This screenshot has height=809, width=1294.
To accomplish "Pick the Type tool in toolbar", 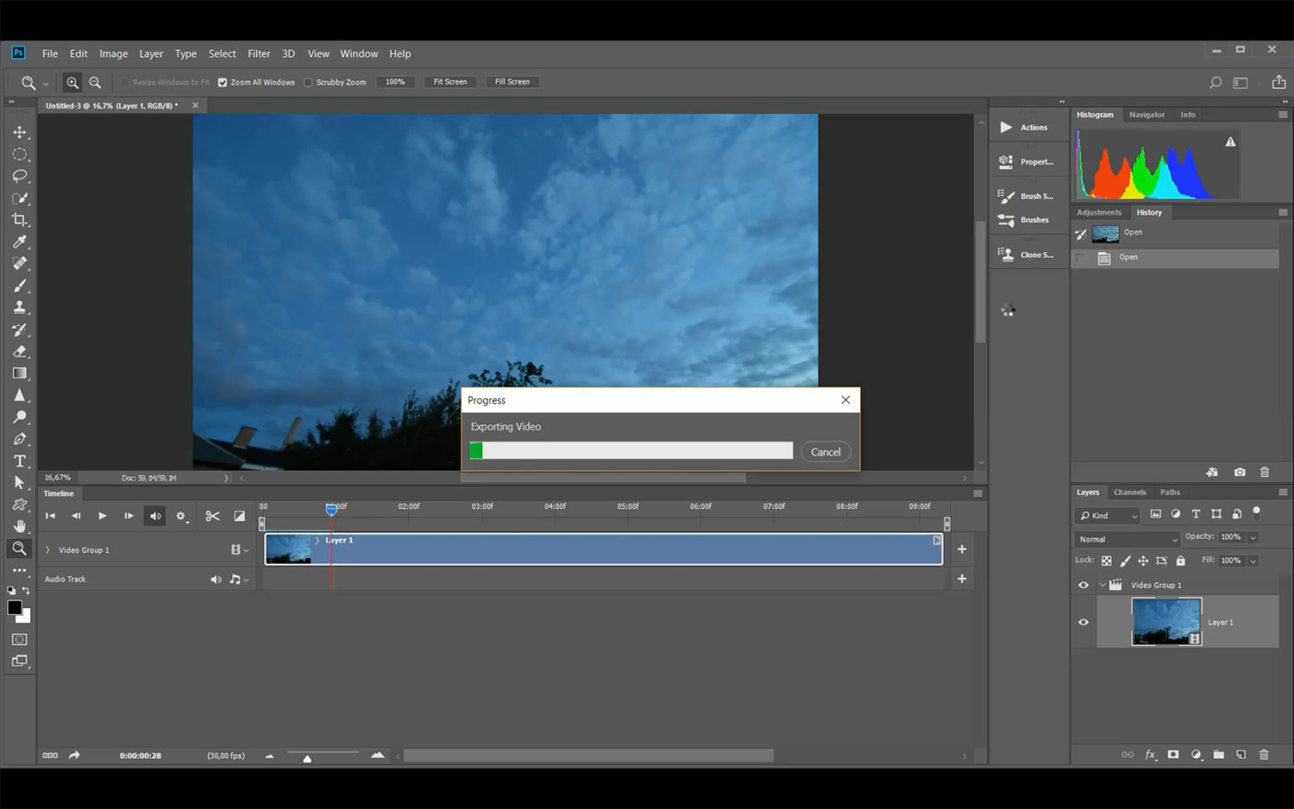I will click(x=20, y=461).
